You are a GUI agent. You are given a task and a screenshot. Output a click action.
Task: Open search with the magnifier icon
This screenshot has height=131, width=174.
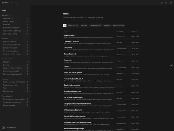16,3
